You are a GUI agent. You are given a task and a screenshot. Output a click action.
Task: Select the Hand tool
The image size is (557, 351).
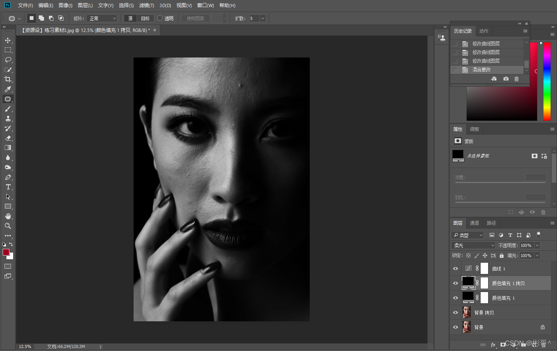pyautogui.click(x=8, y=216)
